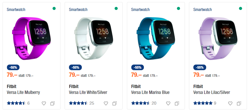Open Versa Lite Mulberry product link
The height and width of the screenshot is (111, 249).
[23, 92]
